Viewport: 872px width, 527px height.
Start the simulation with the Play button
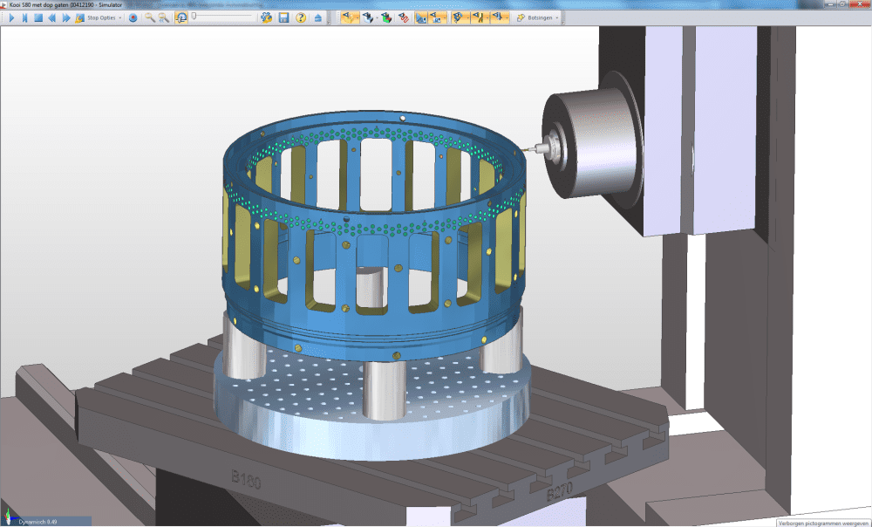tap(11, 17)
